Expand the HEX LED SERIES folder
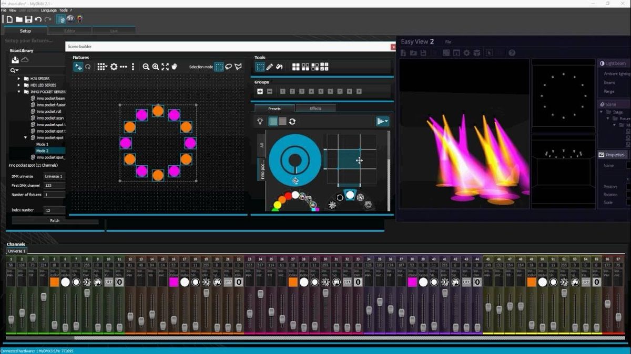Viewport: 631px width, 354px height. [19, 85]
